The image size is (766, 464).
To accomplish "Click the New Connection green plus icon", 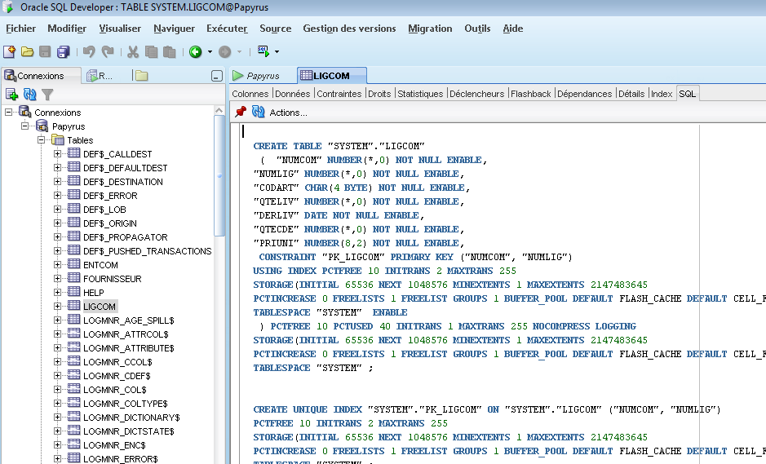I will tap(11, 95).
